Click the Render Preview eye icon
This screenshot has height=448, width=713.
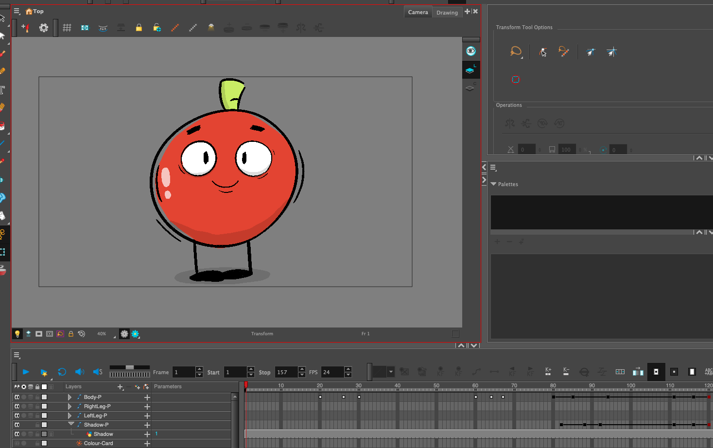[470, 51]
